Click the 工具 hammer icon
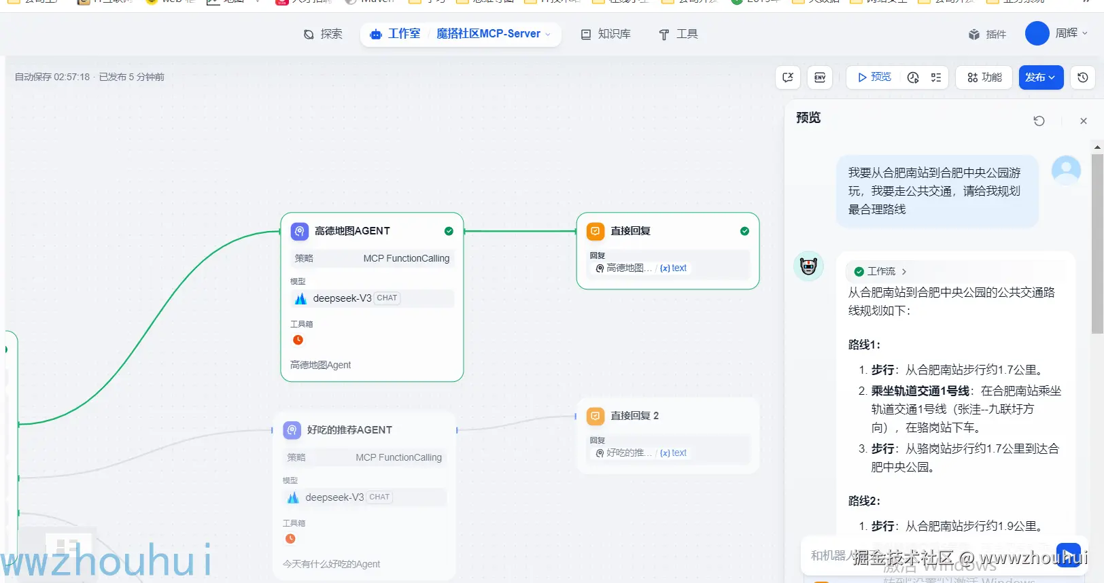Viewport: 1104px width, 583px height. point(664,34)
